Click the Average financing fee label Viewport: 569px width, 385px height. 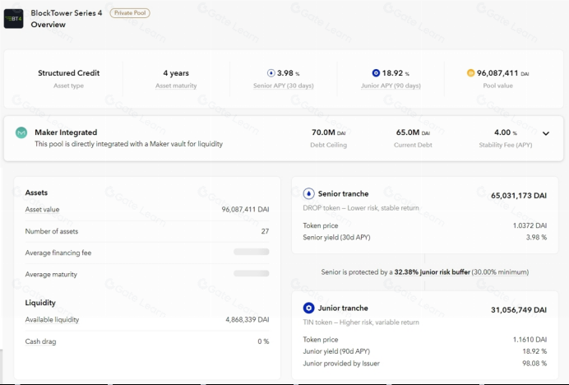[x=58, y=253]
